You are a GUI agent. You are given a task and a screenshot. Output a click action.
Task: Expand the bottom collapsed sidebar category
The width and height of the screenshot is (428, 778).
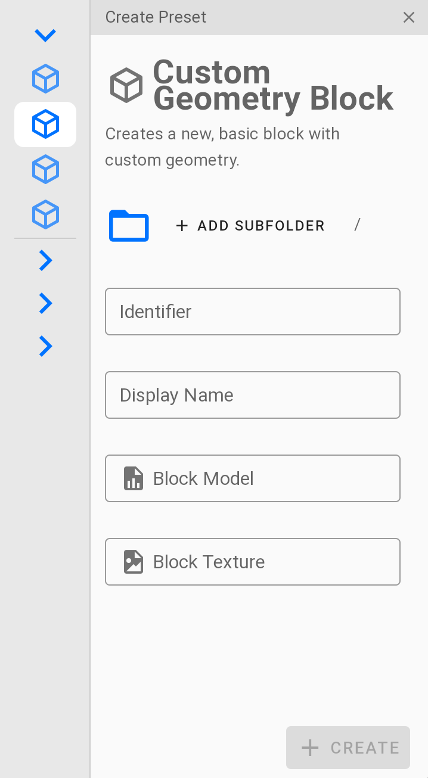tap(45, 346)
